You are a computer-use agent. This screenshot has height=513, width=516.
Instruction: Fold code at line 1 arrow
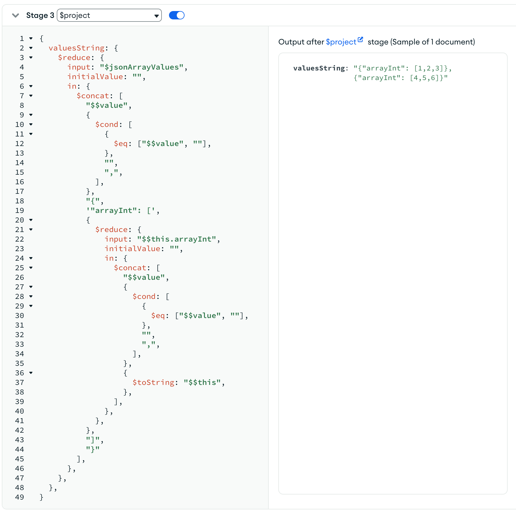tap(31, 39)
